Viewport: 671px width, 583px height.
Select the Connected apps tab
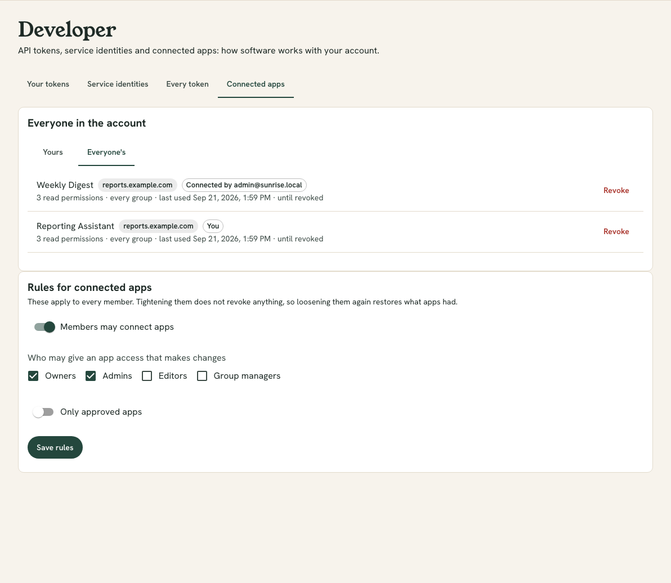(256, 84)
